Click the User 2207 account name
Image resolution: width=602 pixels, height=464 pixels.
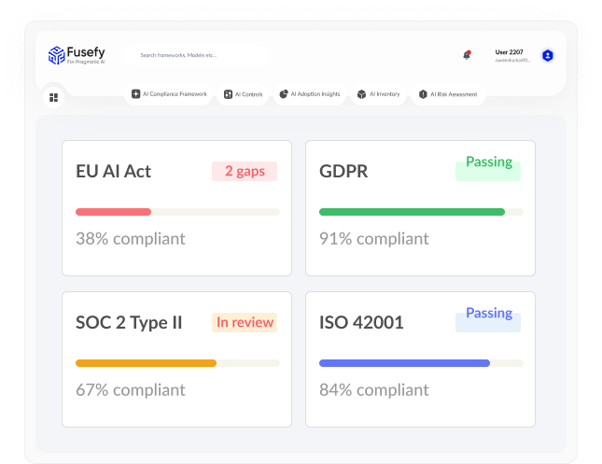(509, 52)
